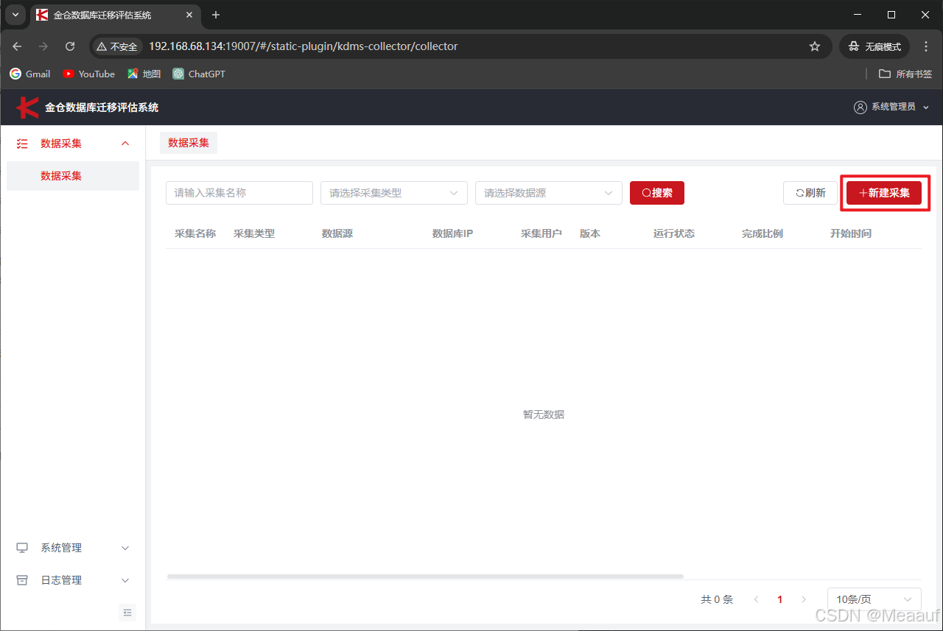The image size is (943, 631).
Task: Click the 开始时间 column header
Action: 851,233
